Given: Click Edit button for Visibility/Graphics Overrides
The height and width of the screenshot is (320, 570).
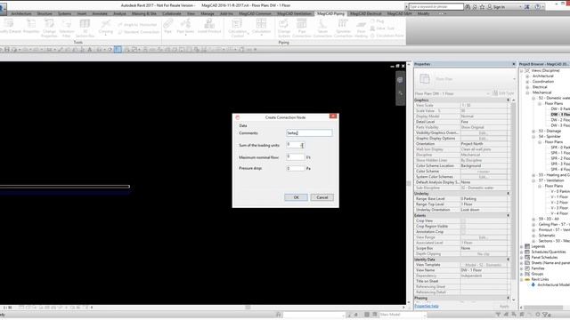Looking at the screenshot, I should coord(483,132).
